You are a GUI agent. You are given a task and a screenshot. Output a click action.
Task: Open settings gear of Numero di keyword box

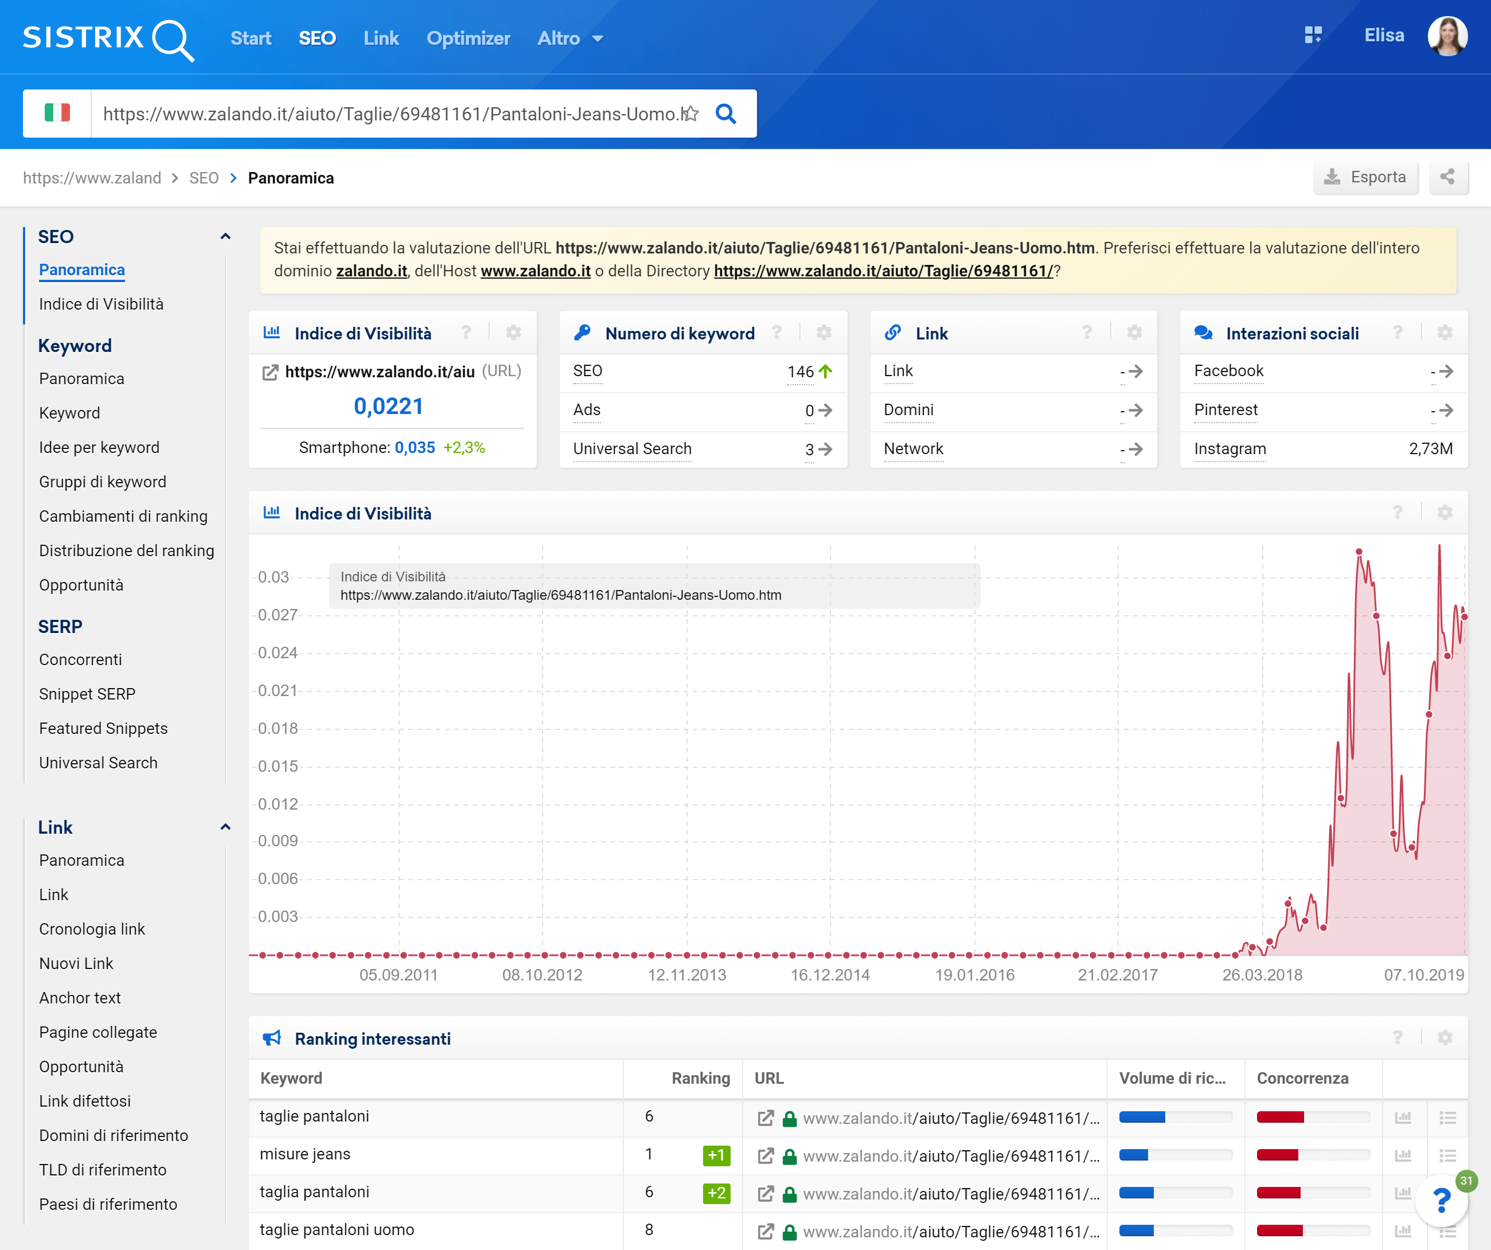[x=823, y=332]
